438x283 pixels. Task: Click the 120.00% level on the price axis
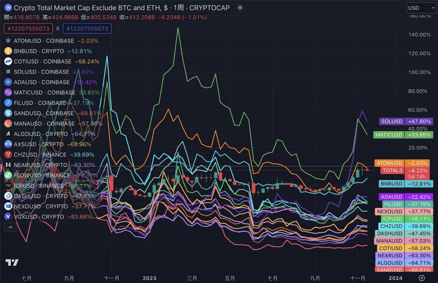tap(420, 53)
